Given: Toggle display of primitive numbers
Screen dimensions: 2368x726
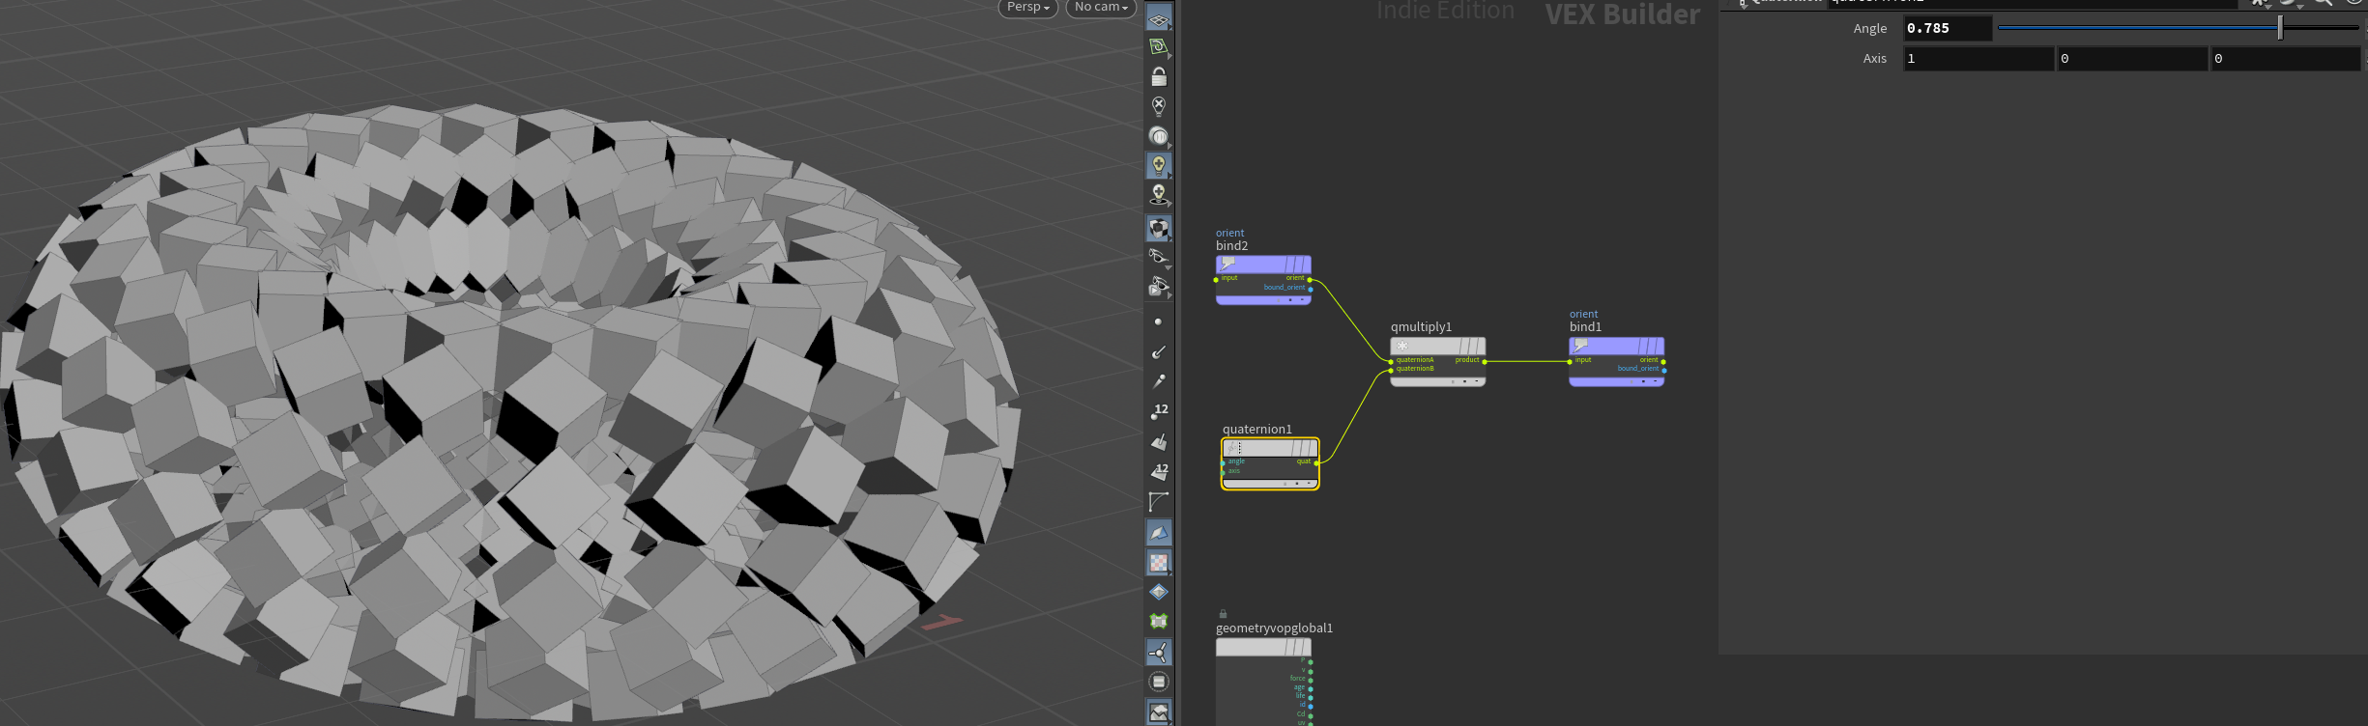Looking at the screenshot, I should [1159, 472].
